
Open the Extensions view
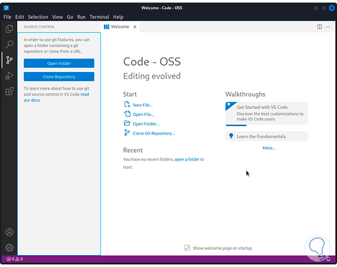9,92
